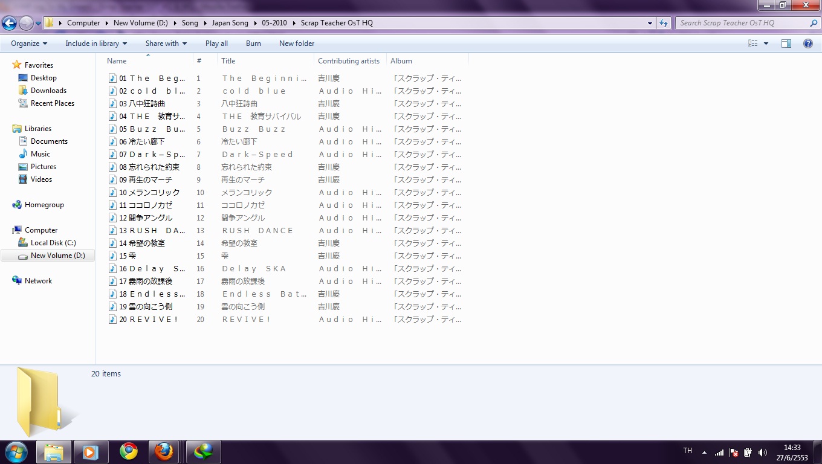Click Play all in the toolbar
The height and width of the screenshot is (464, 822).
216,43
